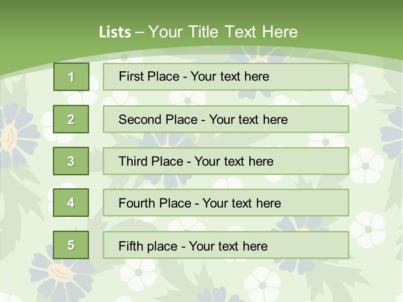Select the "Fourth Place - Your text here" bar
This screenshot has height=302, width=403.
coord(226,203)
